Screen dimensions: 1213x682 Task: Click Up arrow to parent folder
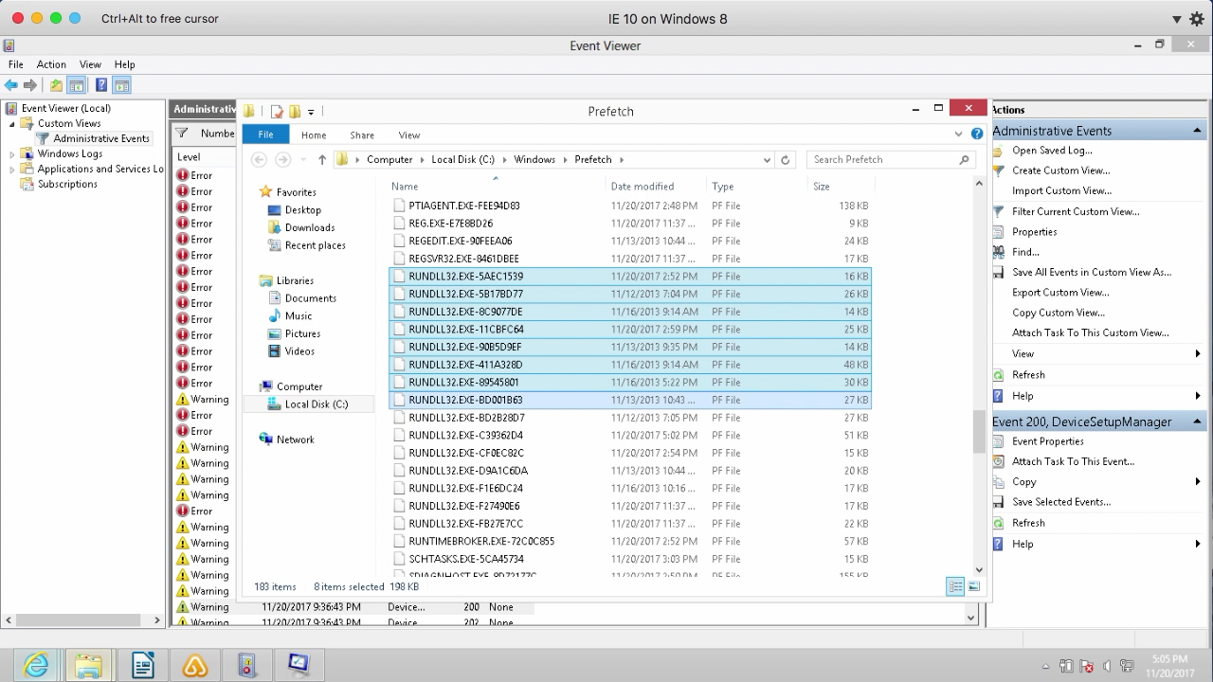[322, 159]
